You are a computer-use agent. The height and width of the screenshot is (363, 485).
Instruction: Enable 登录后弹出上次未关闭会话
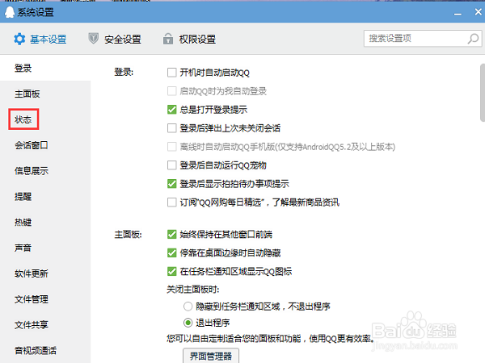click(x=171, y=128)
